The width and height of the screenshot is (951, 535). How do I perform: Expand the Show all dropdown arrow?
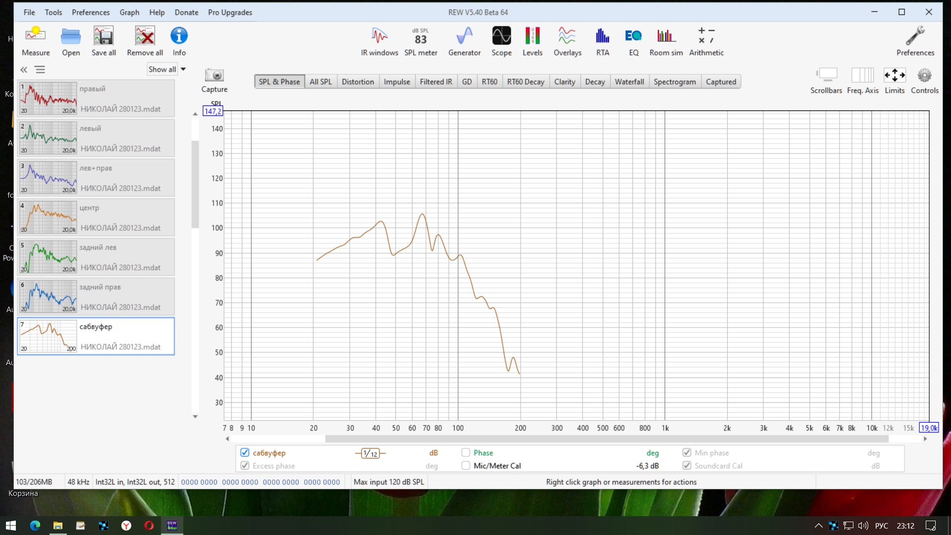(183, 69)
